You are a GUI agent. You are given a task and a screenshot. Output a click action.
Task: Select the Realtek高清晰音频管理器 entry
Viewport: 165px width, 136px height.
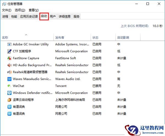pyautogui.click(x=30, y=72)
